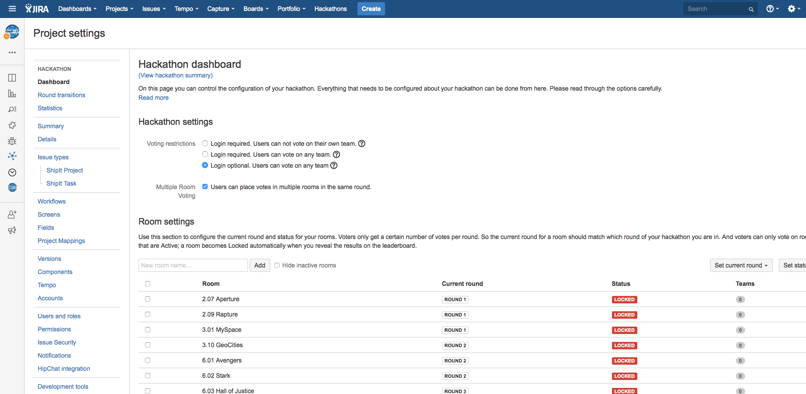Open HipChat integration settings
806x394 pixels.
coord(64,369)
